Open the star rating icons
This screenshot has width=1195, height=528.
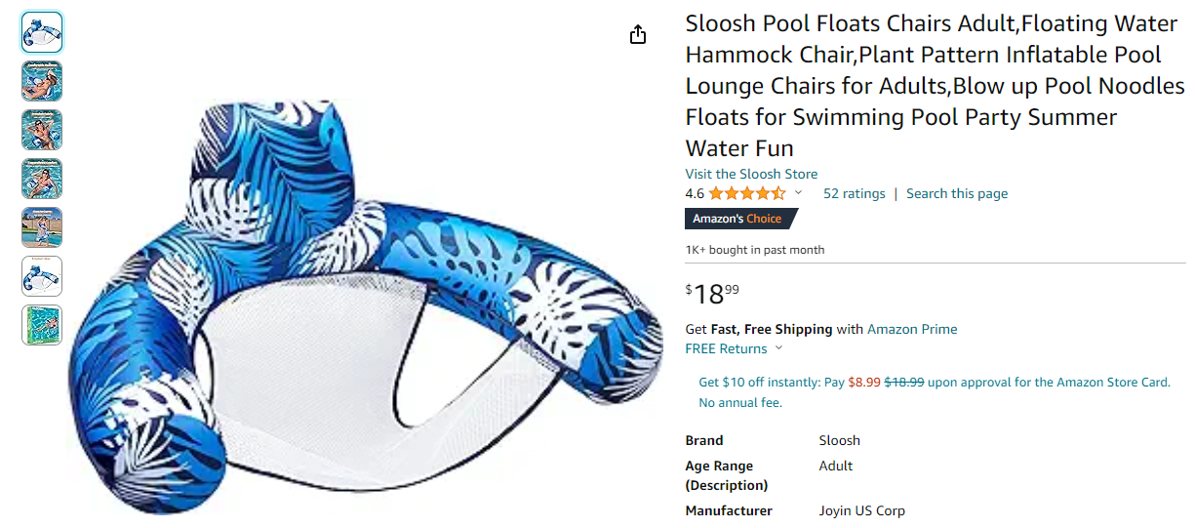(x=746, y=193)
